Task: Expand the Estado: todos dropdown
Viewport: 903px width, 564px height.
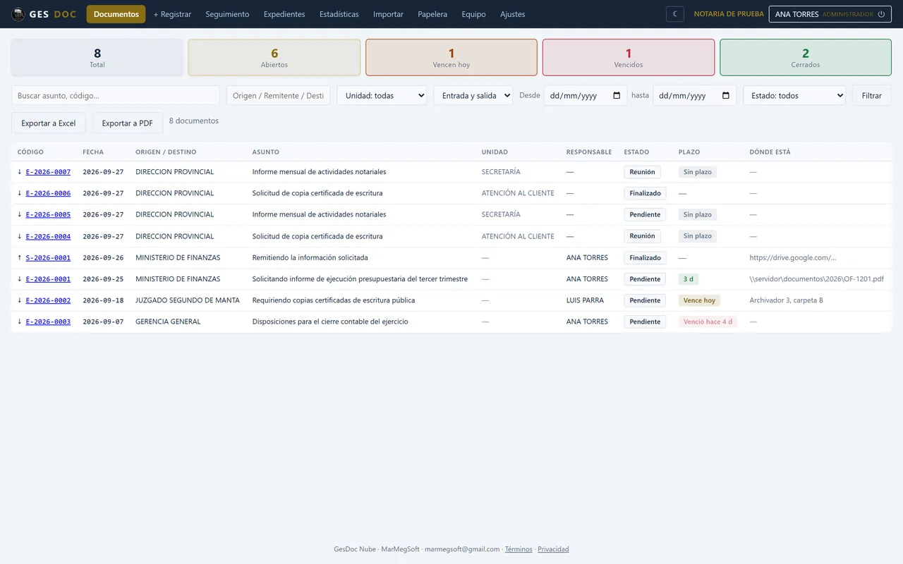Action: [794, 96]
